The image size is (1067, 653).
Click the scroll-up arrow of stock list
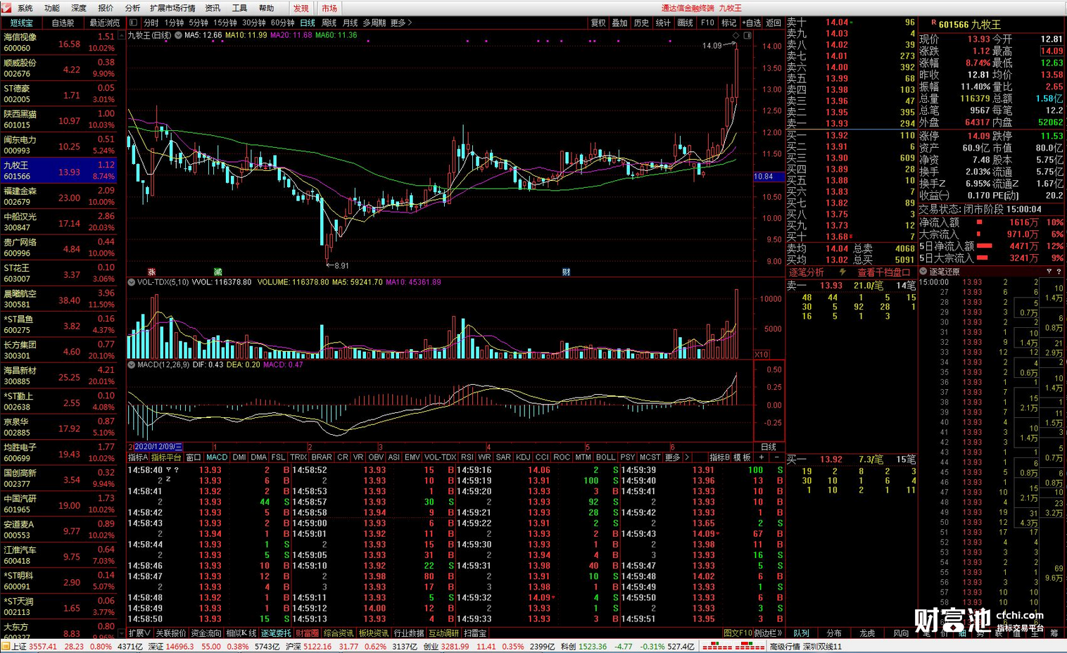121,34
